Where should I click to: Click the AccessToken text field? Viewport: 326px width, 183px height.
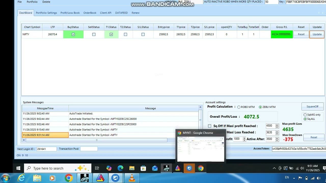click(x=299, y=149)
